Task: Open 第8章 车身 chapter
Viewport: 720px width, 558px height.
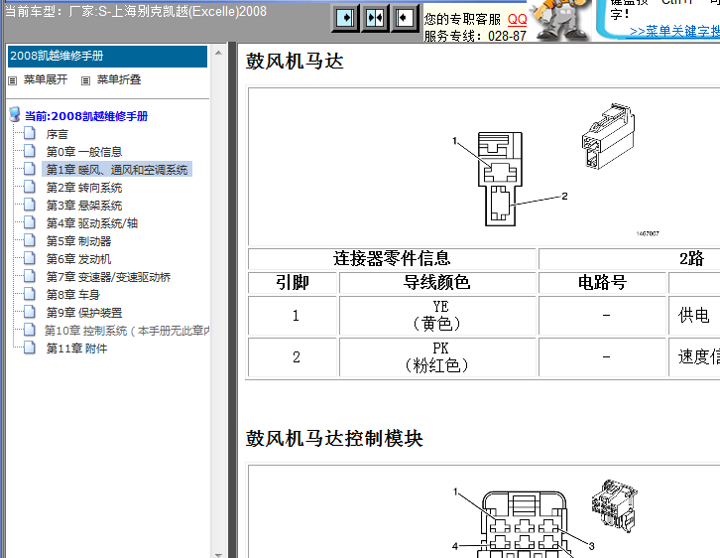Action: click(73, 295)
